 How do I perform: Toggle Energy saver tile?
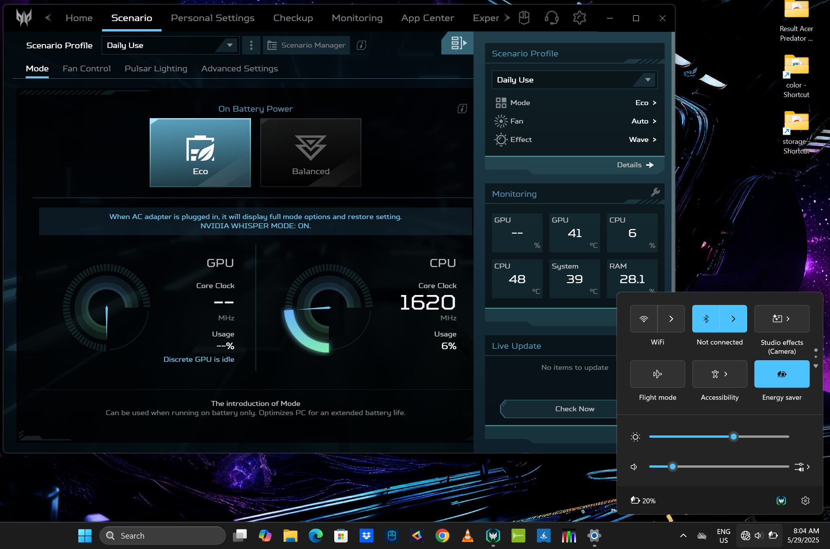[x=782, y=374]
